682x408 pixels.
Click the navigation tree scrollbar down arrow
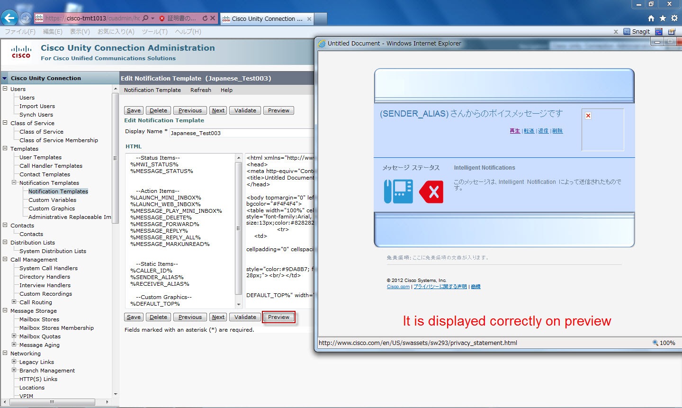[115, 394]
